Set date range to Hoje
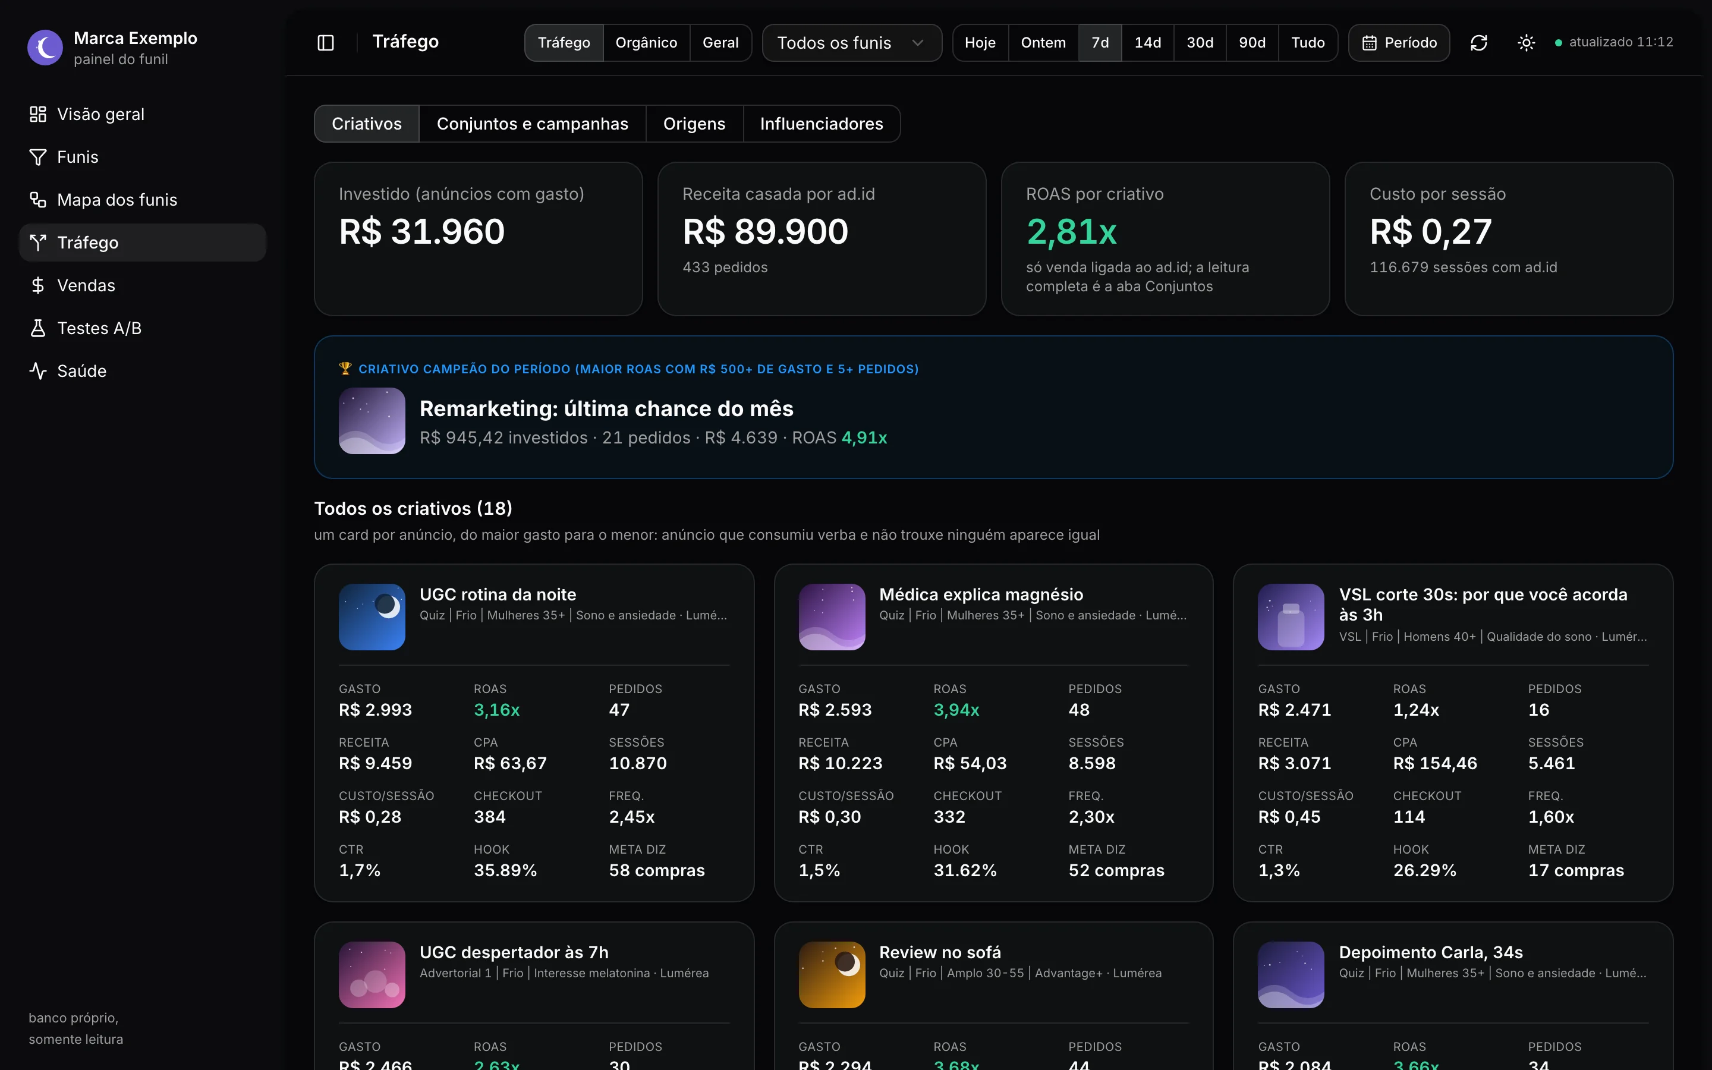The image size is (1712, 1070). [x=980, y=42]
